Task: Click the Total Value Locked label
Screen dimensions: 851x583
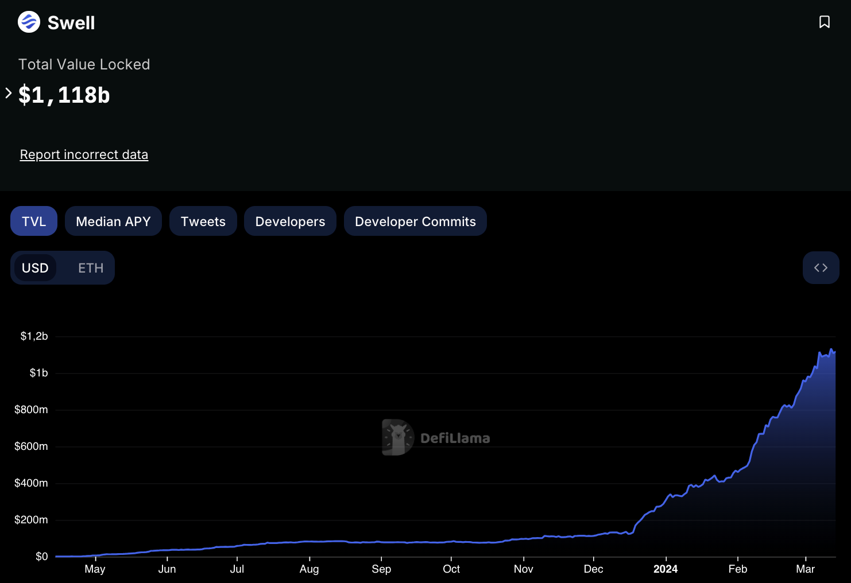Action: [84, 64]
